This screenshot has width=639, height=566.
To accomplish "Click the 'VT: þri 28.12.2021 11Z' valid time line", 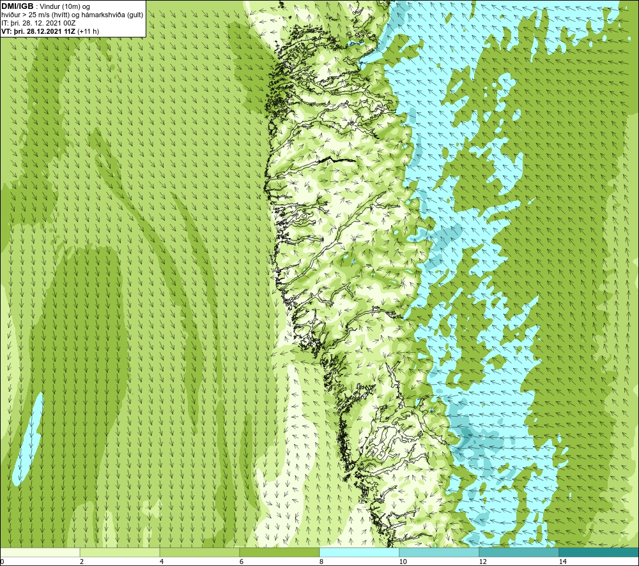I will tap(50, 31).
